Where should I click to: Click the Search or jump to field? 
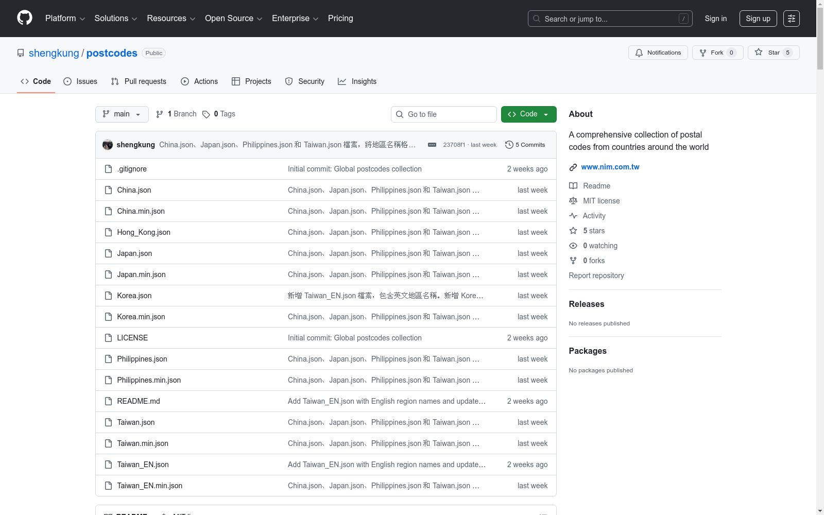click(x=610, y=19)
